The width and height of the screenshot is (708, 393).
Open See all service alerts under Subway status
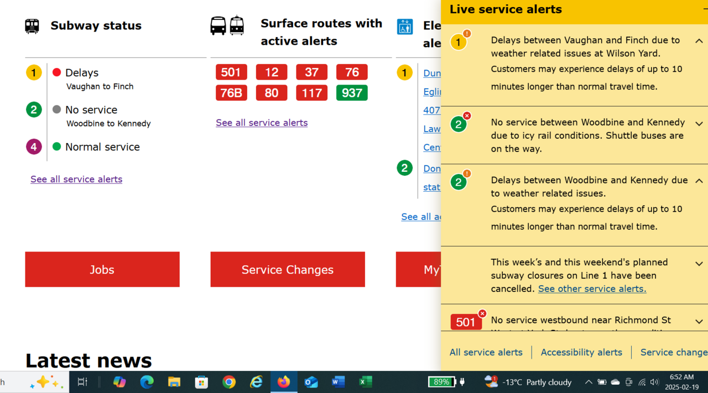(76, 179)
